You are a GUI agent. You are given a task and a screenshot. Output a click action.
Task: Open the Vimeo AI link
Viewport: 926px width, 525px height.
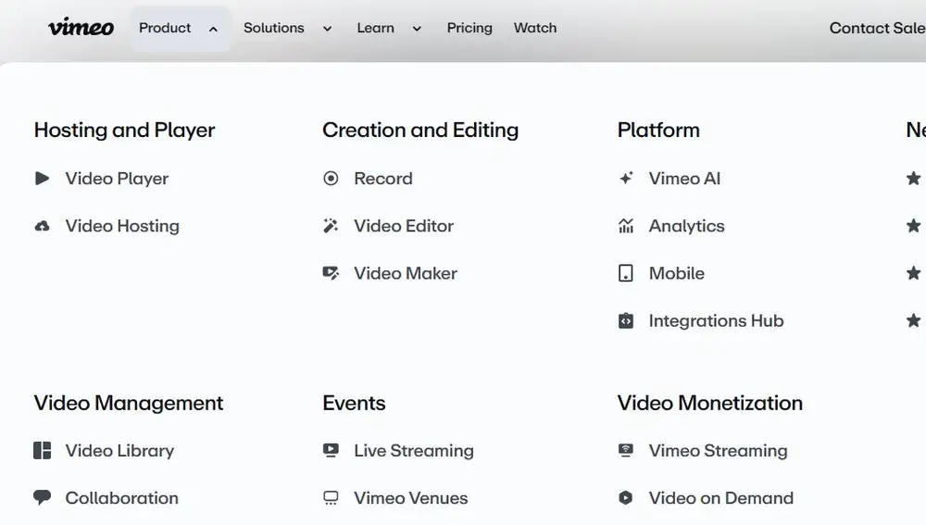pyautogui.click(x=684, y=179)
